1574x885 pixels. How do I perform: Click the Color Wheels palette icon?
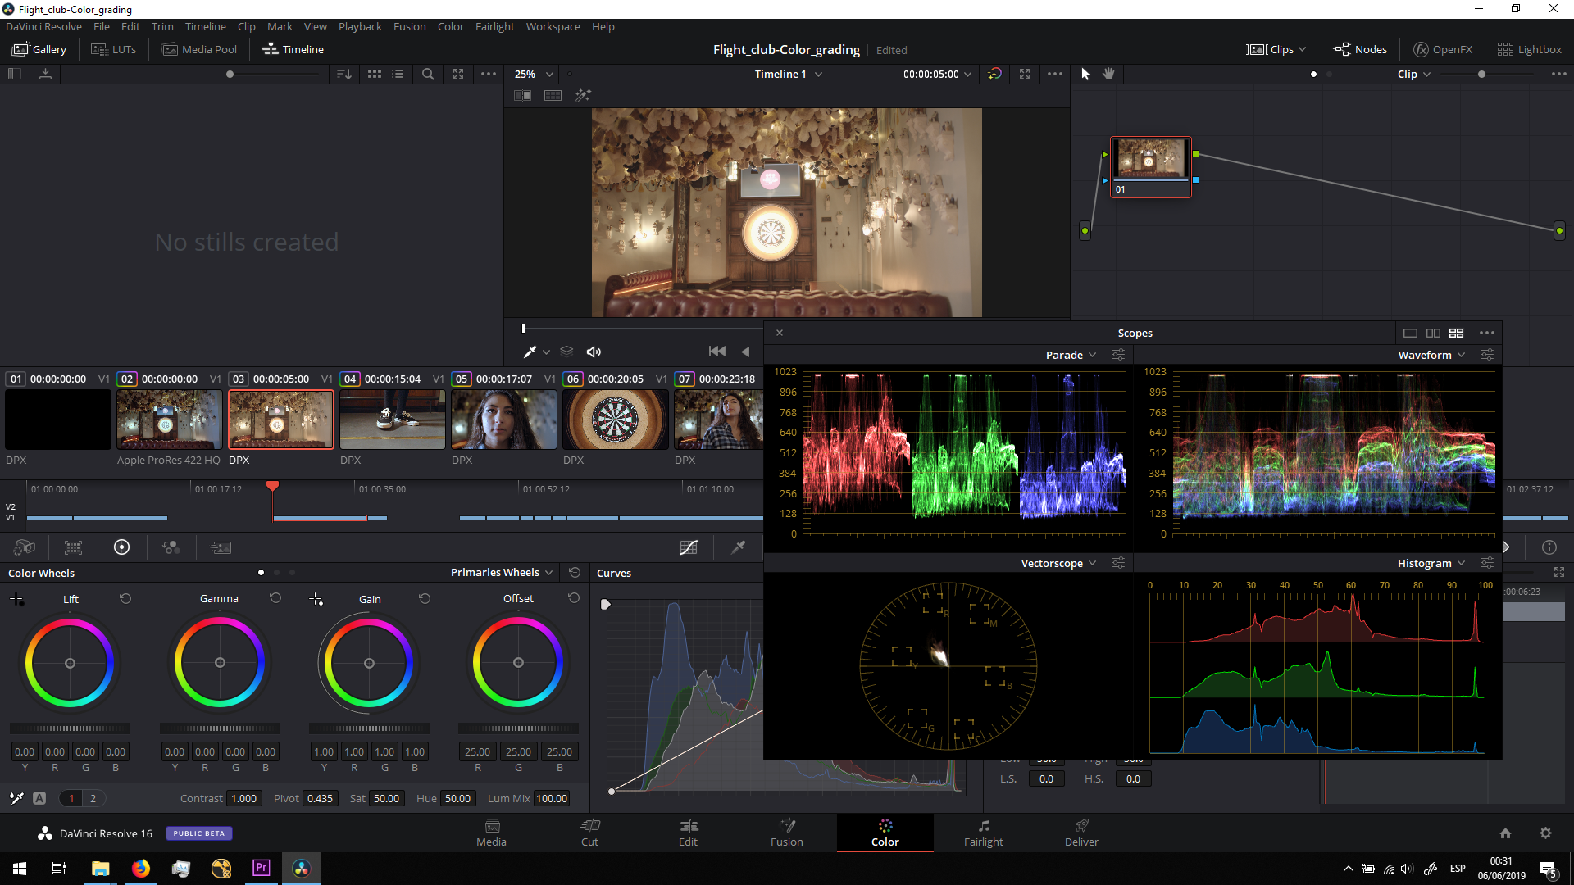121,547
